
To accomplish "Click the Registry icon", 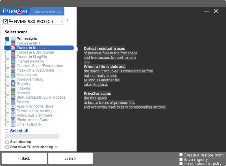I will tap(13, 84).
